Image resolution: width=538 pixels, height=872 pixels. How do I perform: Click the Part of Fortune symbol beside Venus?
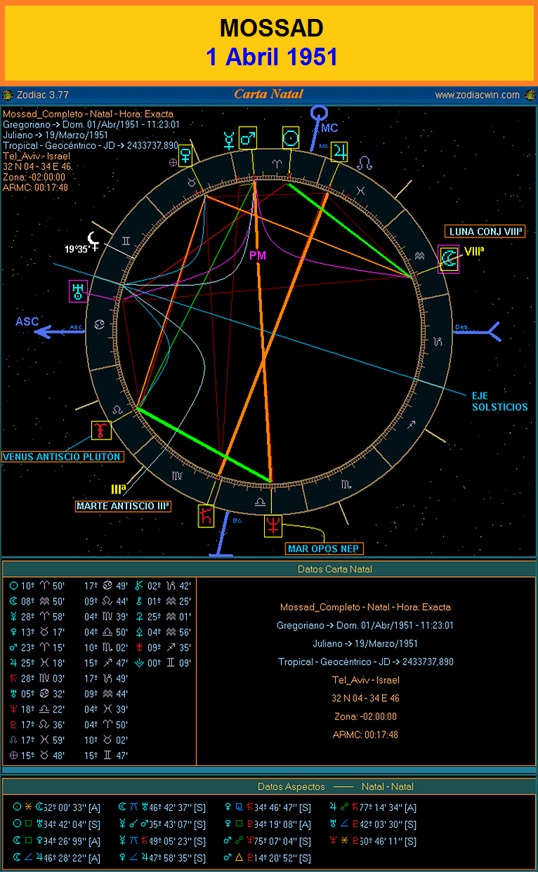tap(173, 161)
